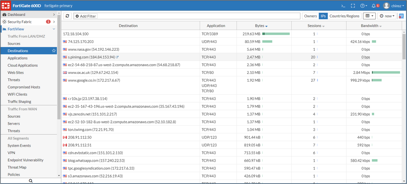This screenshot has width=407, height=184.
Task: Click the chinsz user avatar
Action: tap(387, 5)
